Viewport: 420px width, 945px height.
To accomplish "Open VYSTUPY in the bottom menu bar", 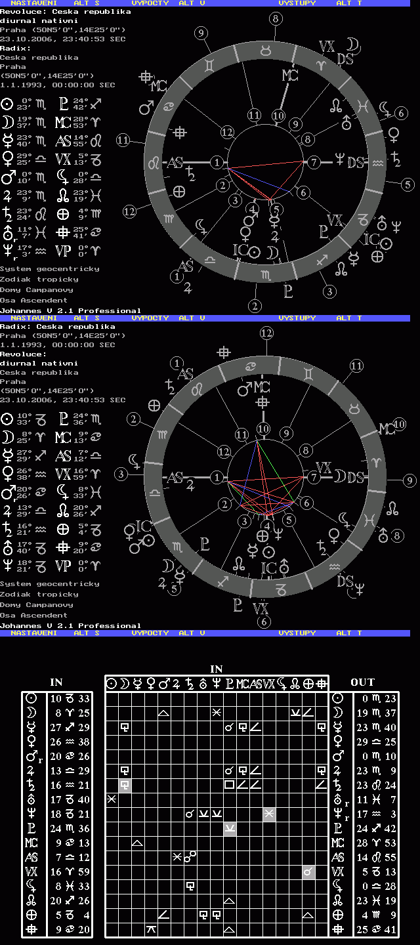I will pos(297,633).
